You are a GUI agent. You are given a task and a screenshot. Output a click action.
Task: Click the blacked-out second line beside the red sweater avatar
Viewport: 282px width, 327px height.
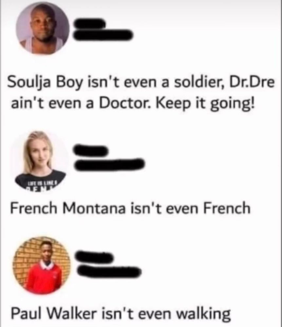pyautogui.click(x=109, y=270)
